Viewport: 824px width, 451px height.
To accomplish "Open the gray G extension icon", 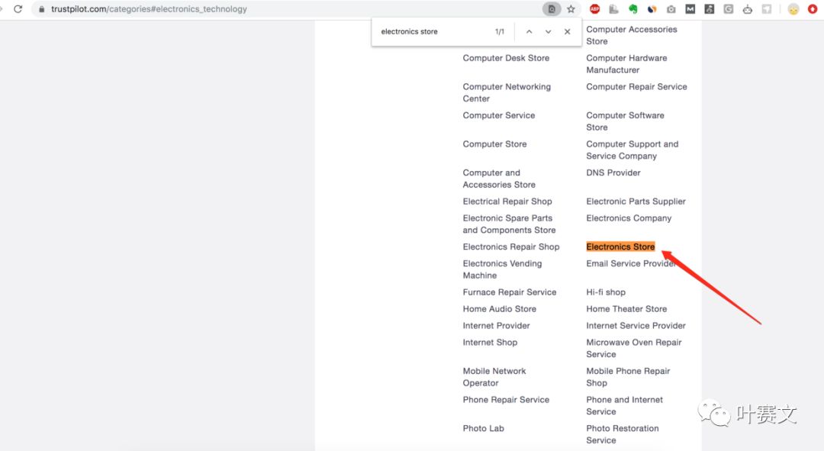I will [x=729, y=9].
